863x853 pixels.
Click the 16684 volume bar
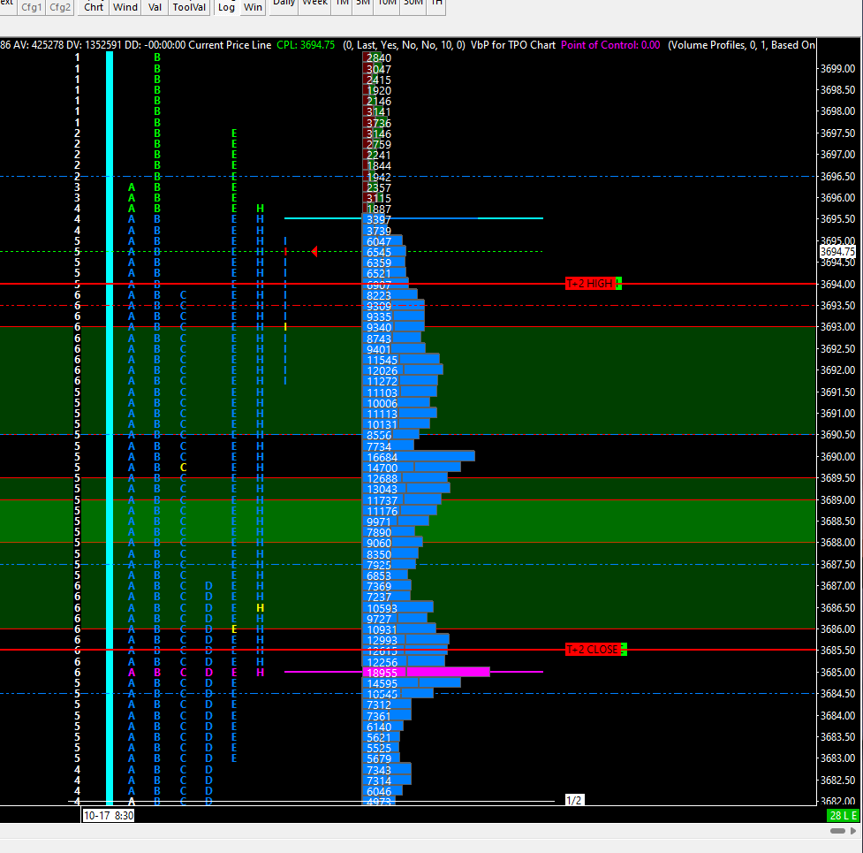coord(419,456)
